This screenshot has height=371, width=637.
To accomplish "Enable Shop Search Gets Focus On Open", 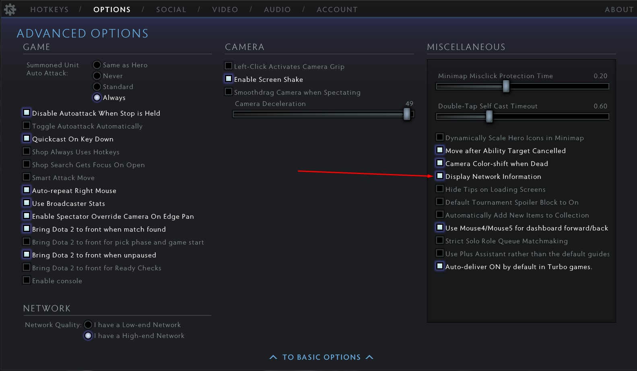I will click(27, 164).
